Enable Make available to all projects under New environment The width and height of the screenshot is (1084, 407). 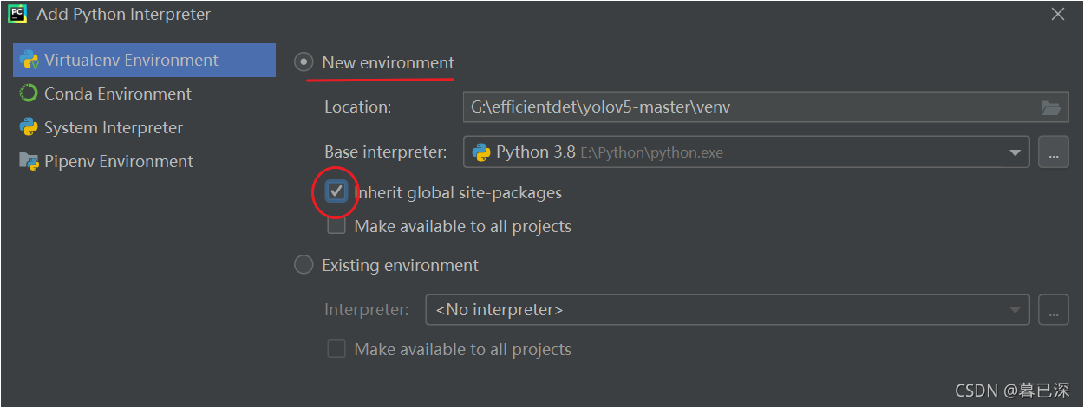pyautogui.click(x=336, y=227)
